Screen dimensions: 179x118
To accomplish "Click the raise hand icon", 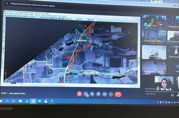I will [x=98, y=94].
